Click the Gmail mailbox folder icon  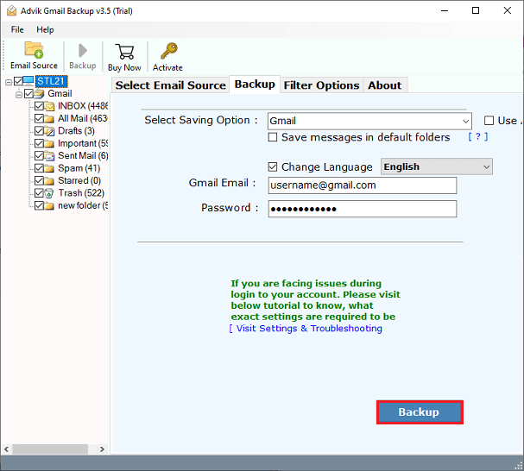click(39, 94)
